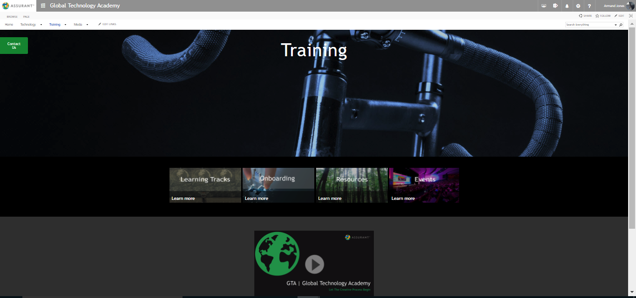This screenshot has width=636, height=298.
Task: Edit the page with pencil icon
Action: (x=619, y=16)
